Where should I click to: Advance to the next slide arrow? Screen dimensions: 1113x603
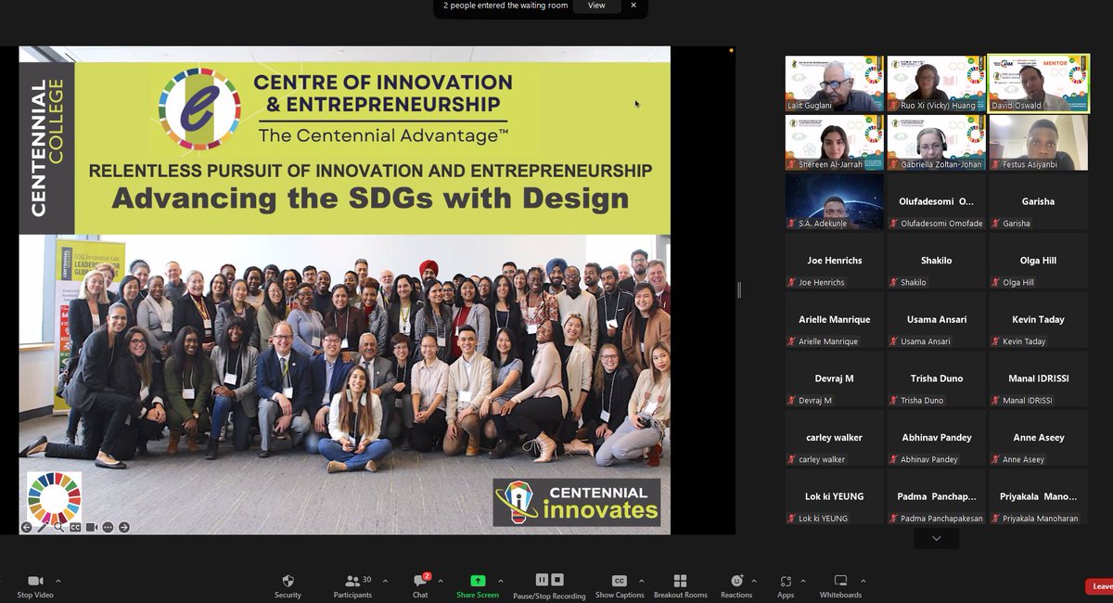[x=124, y=527]
